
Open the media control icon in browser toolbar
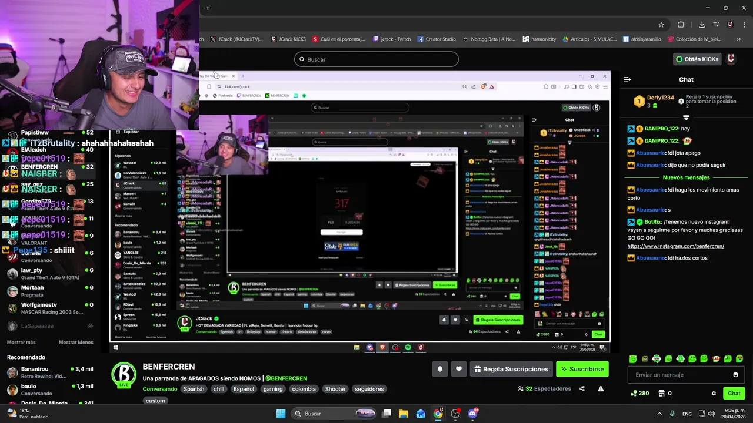[x=716, y=25]
